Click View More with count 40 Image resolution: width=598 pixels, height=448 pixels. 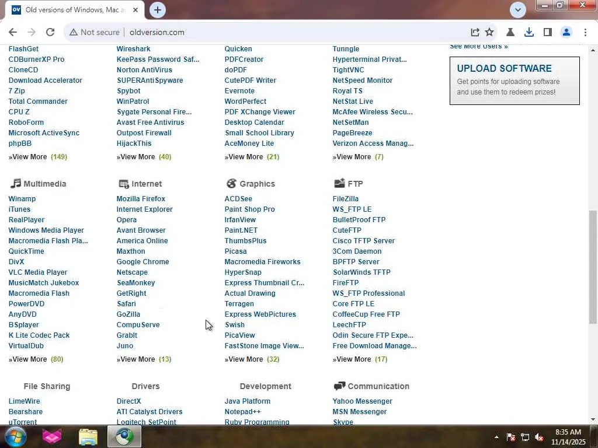coord(144,157)
